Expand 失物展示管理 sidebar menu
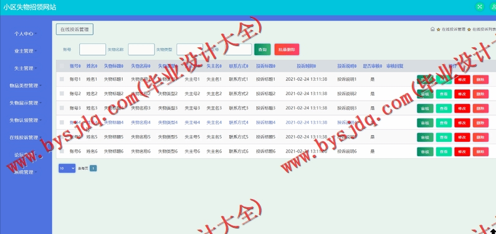496x234 pixels. click(26, 103)
